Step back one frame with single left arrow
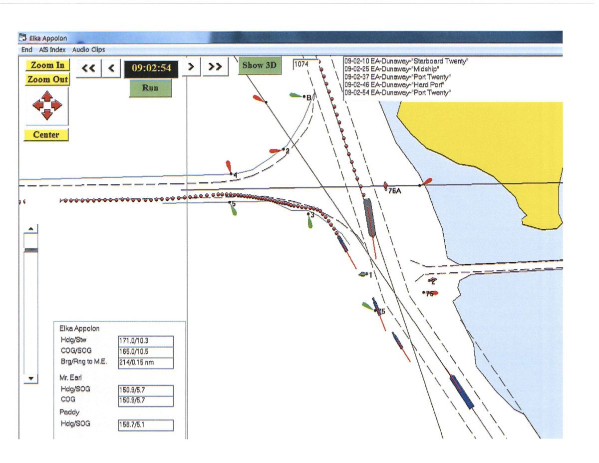The height and width of the screenshot is (463, 599). pos(111,68)
